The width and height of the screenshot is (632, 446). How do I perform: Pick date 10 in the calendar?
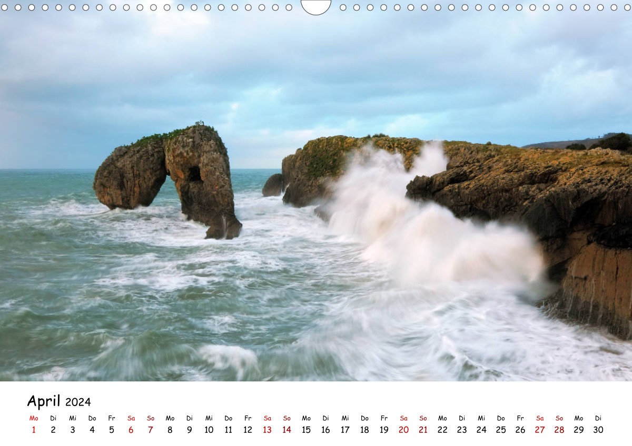tap(209, 430)
